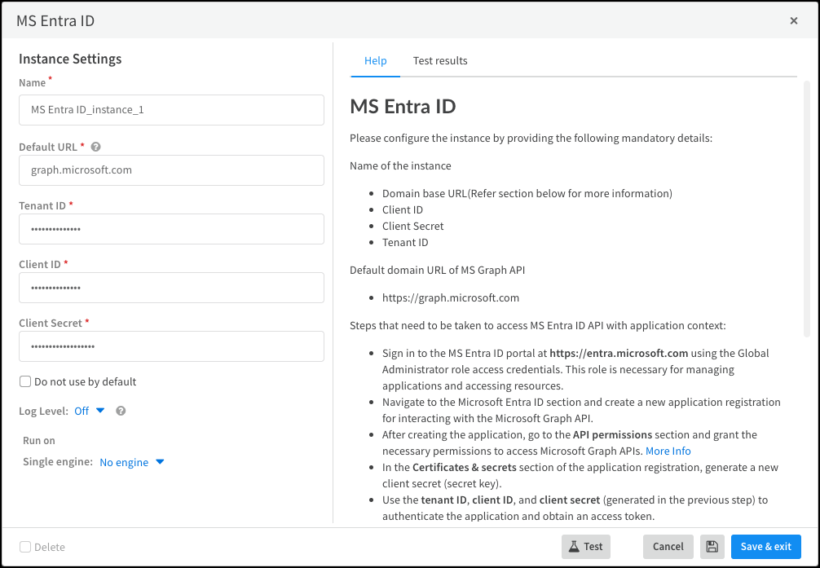Click Save & exit button
Viewport: 820px width, 568px height.
(x=765, y=547)
